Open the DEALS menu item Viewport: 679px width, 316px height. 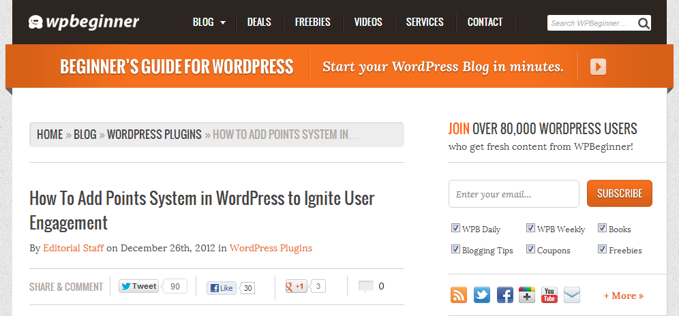tap(259, 22)
